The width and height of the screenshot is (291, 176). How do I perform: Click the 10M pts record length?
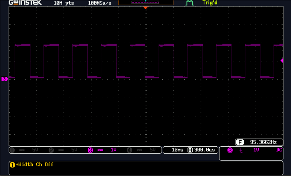[x=64, y=3]
